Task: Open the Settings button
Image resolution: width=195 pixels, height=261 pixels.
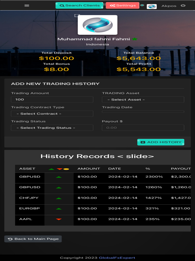Action: tap(122, 6)
